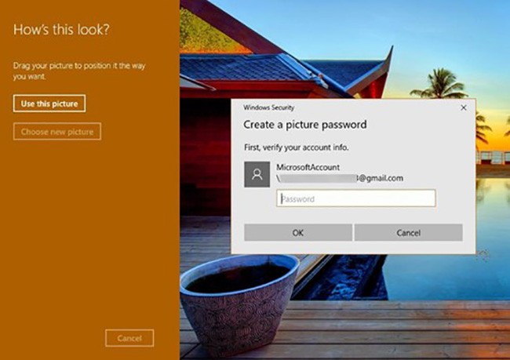Focus the Password input field
Screen dimensions: 510x360
tap(356, 198)
